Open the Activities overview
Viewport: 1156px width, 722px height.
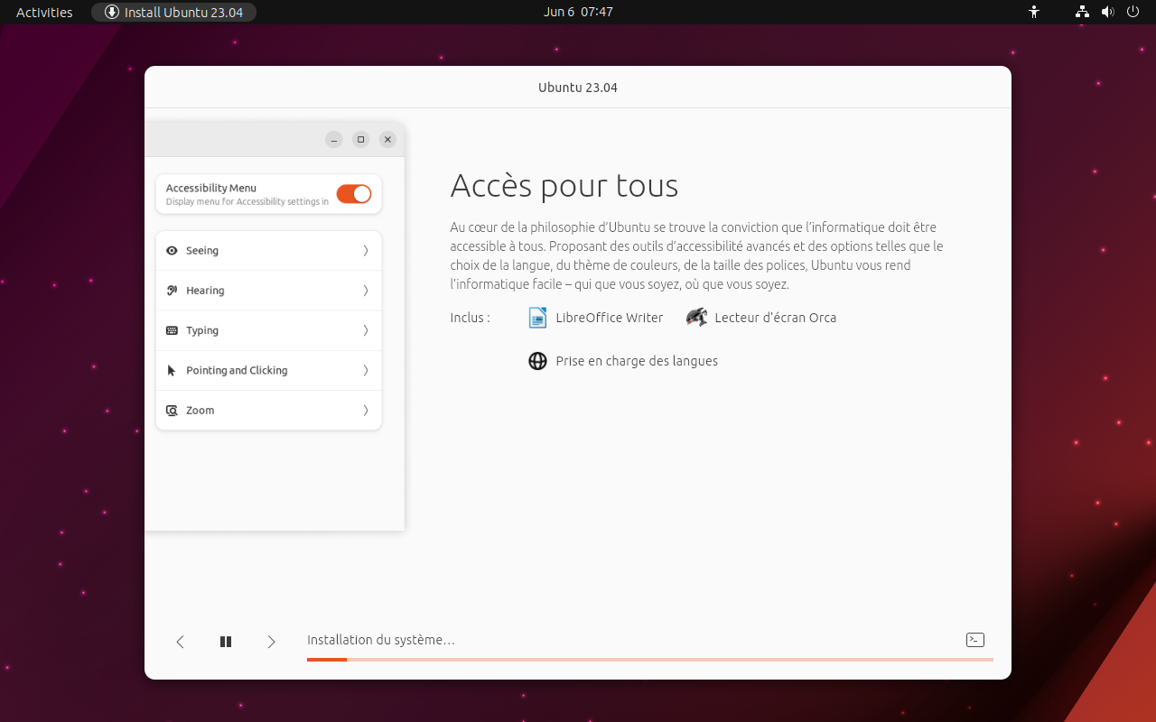click(x=44, y=12)
